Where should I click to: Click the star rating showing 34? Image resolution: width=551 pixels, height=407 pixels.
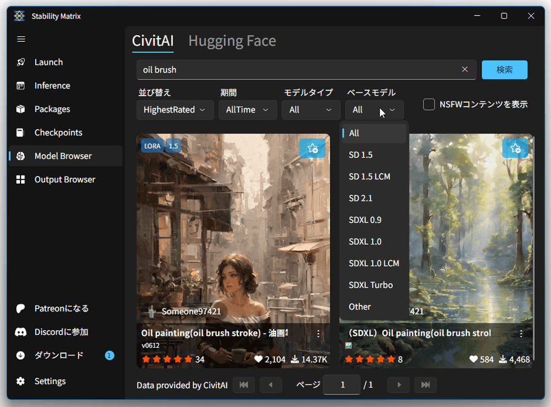(x=173, y=359)
